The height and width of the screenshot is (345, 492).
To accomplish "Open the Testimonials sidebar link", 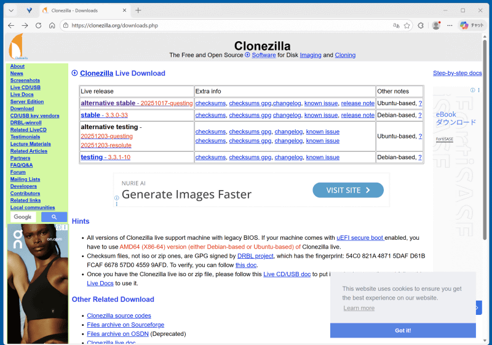I will click(x=25, y=137).
